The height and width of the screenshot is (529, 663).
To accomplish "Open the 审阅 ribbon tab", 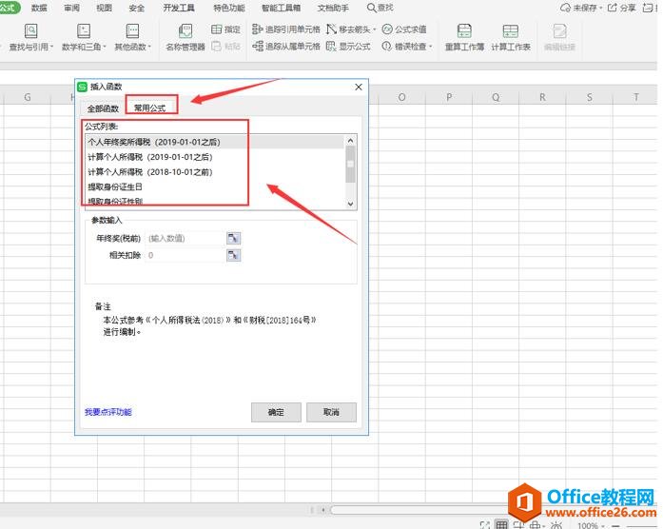I will click(x=71, y=8).
